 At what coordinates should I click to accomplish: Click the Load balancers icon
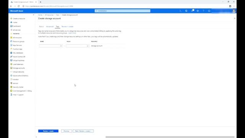coord(11,64)
